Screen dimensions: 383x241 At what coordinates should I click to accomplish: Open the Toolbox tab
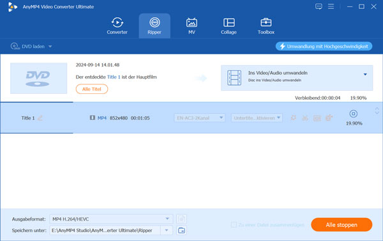(x=266, y=26)
